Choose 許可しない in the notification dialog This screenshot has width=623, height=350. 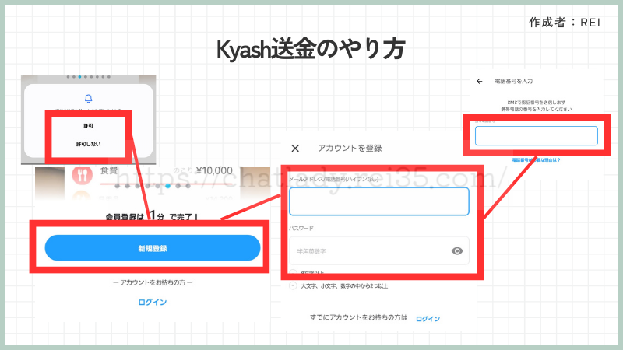88,144
